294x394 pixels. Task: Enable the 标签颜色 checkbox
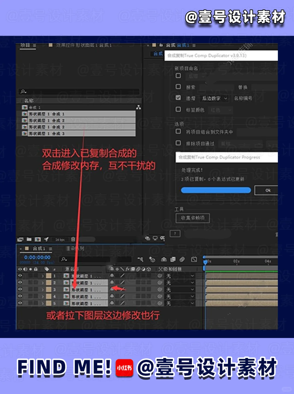178,109
